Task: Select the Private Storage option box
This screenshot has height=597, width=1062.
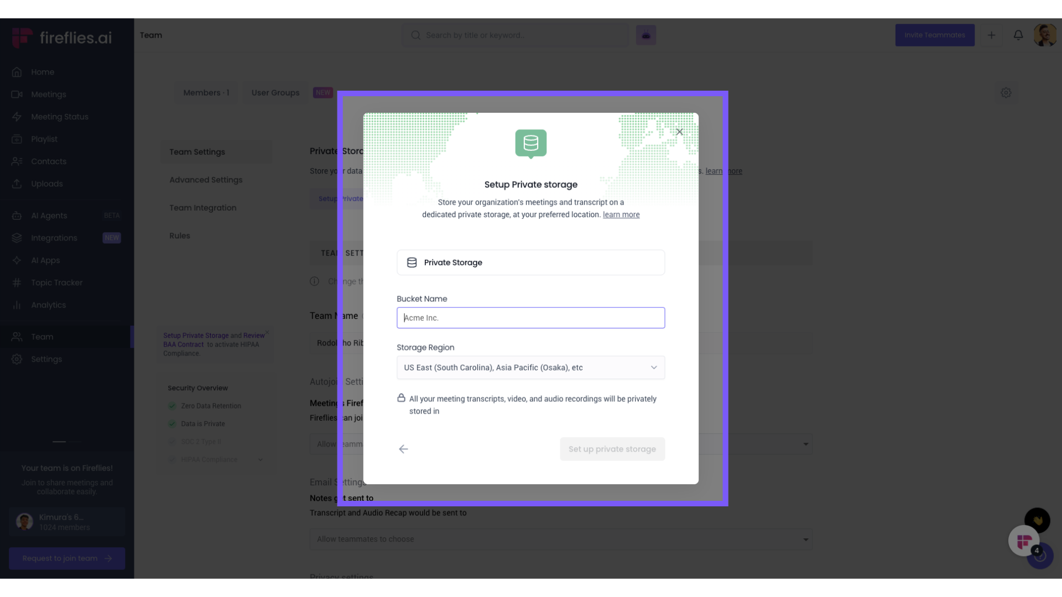Action: (530, 263)
